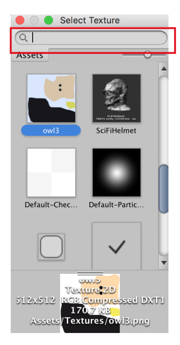This screenshot has height=345, width=180.
Task: Click the preview pane divider handle
Action: click(90, 273)
